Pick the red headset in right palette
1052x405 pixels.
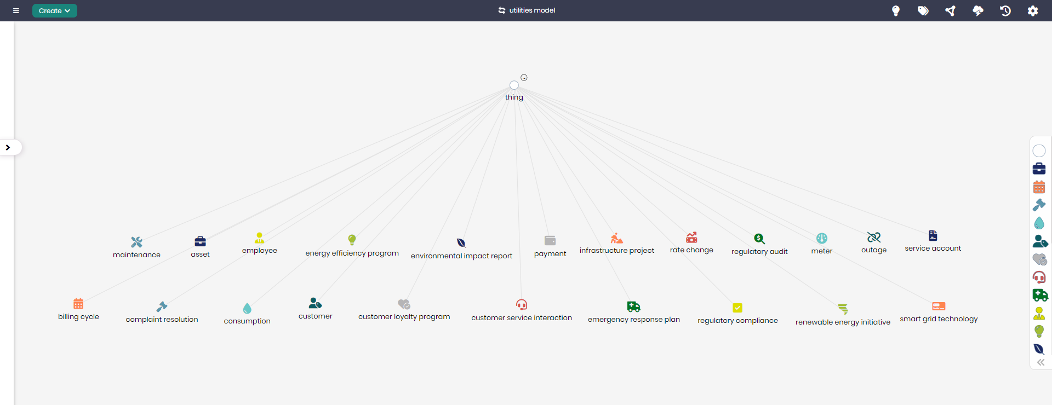[x=1039, y=277]
